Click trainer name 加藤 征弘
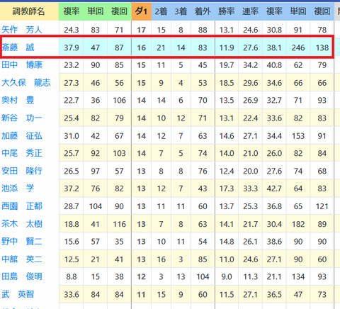 click(22, 136)
